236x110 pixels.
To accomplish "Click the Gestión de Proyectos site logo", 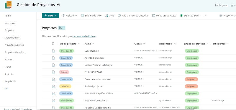I will point(8,5).
